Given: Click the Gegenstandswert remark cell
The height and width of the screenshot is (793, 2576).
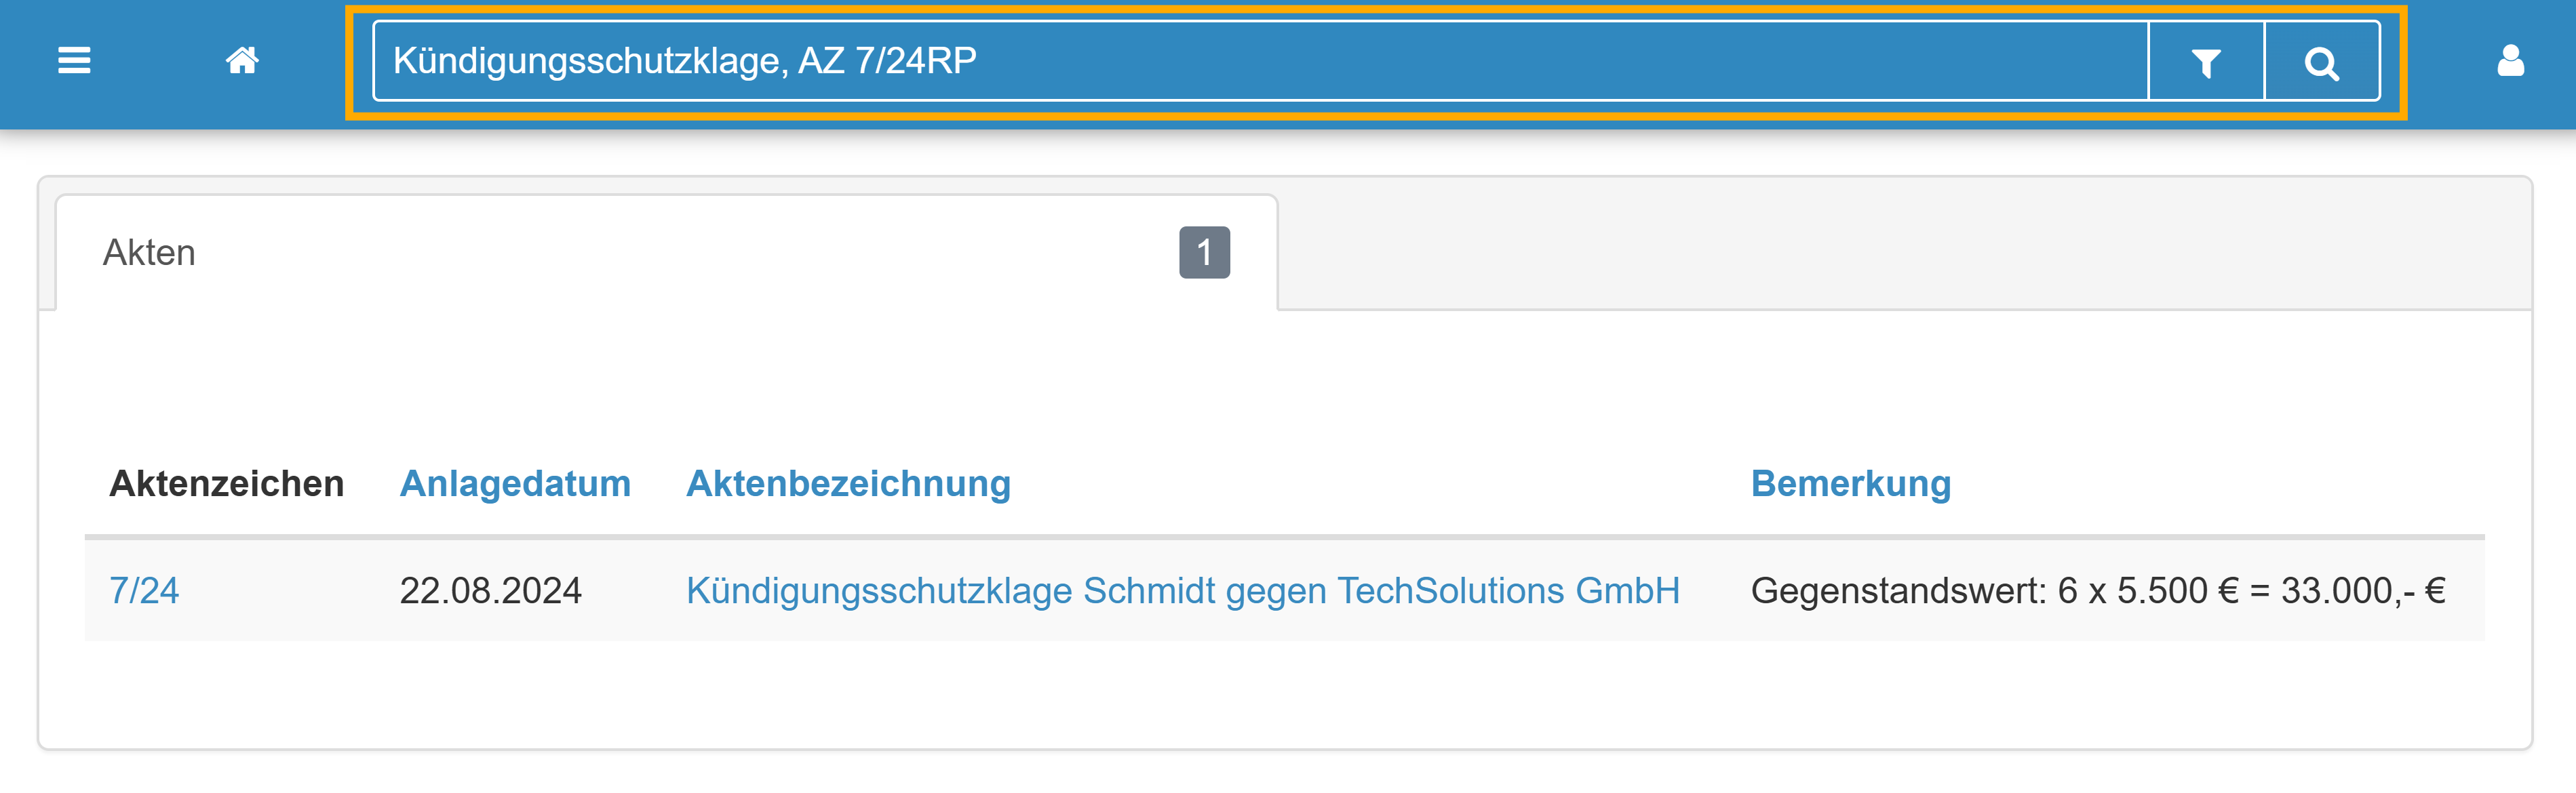Looking at the screenshot, I should 2098,590.
